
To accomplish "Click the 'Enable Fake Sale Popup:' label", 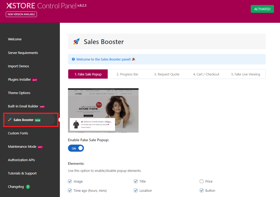I will tap(88, 140).
